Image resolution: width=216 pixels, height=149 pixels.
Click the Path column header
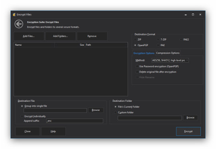pos(106,45)
